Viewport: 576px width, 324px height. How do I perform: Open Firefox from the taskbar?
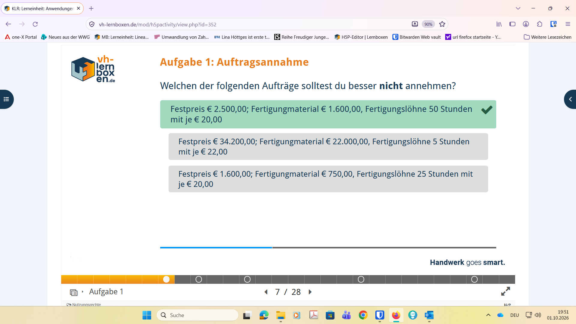(396, 315)
